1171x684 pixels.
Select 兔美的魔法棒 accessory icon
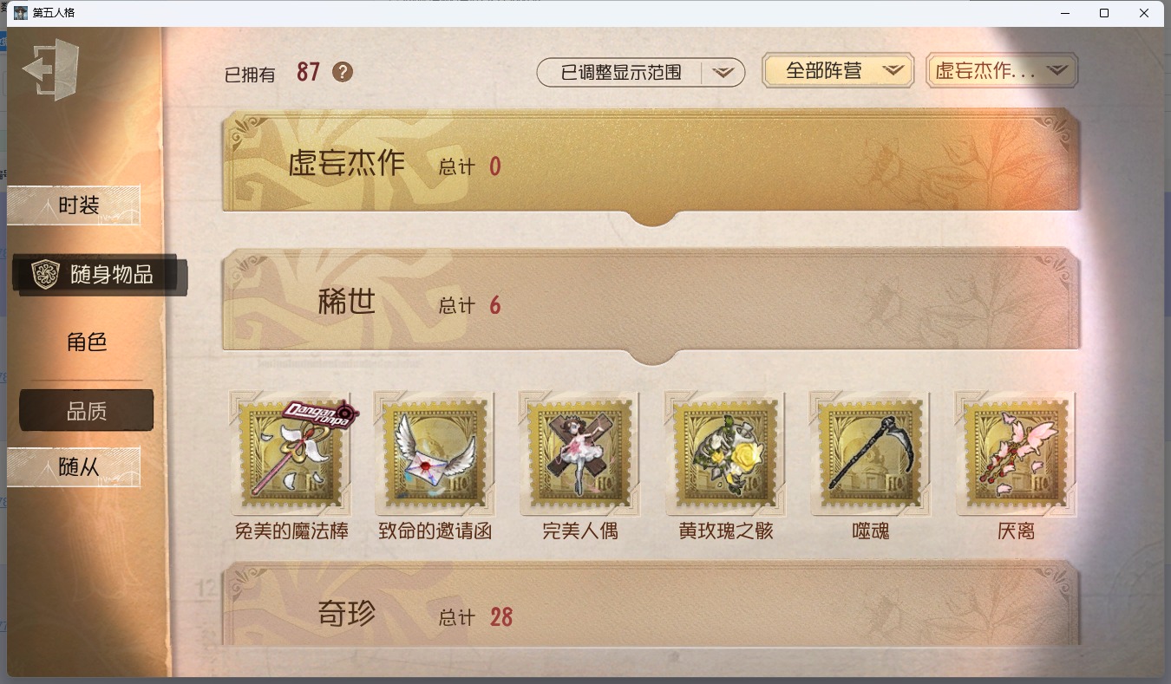pyautogui.click(x=291, y=453)
